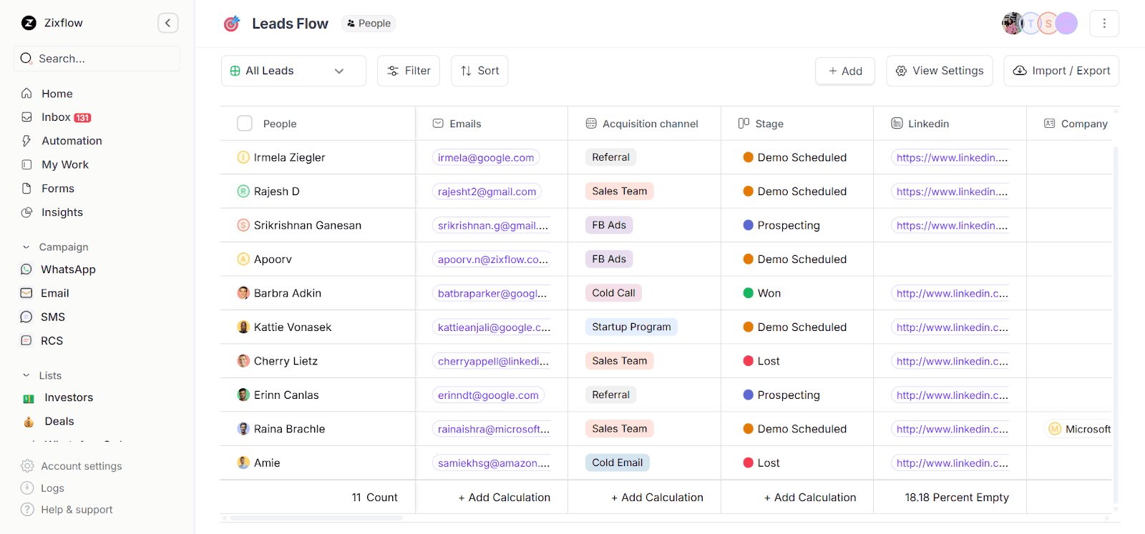This screenshot has width=1145, height=534.
Task: Open the All Leads view dropdown
Action: pos(293,71)
